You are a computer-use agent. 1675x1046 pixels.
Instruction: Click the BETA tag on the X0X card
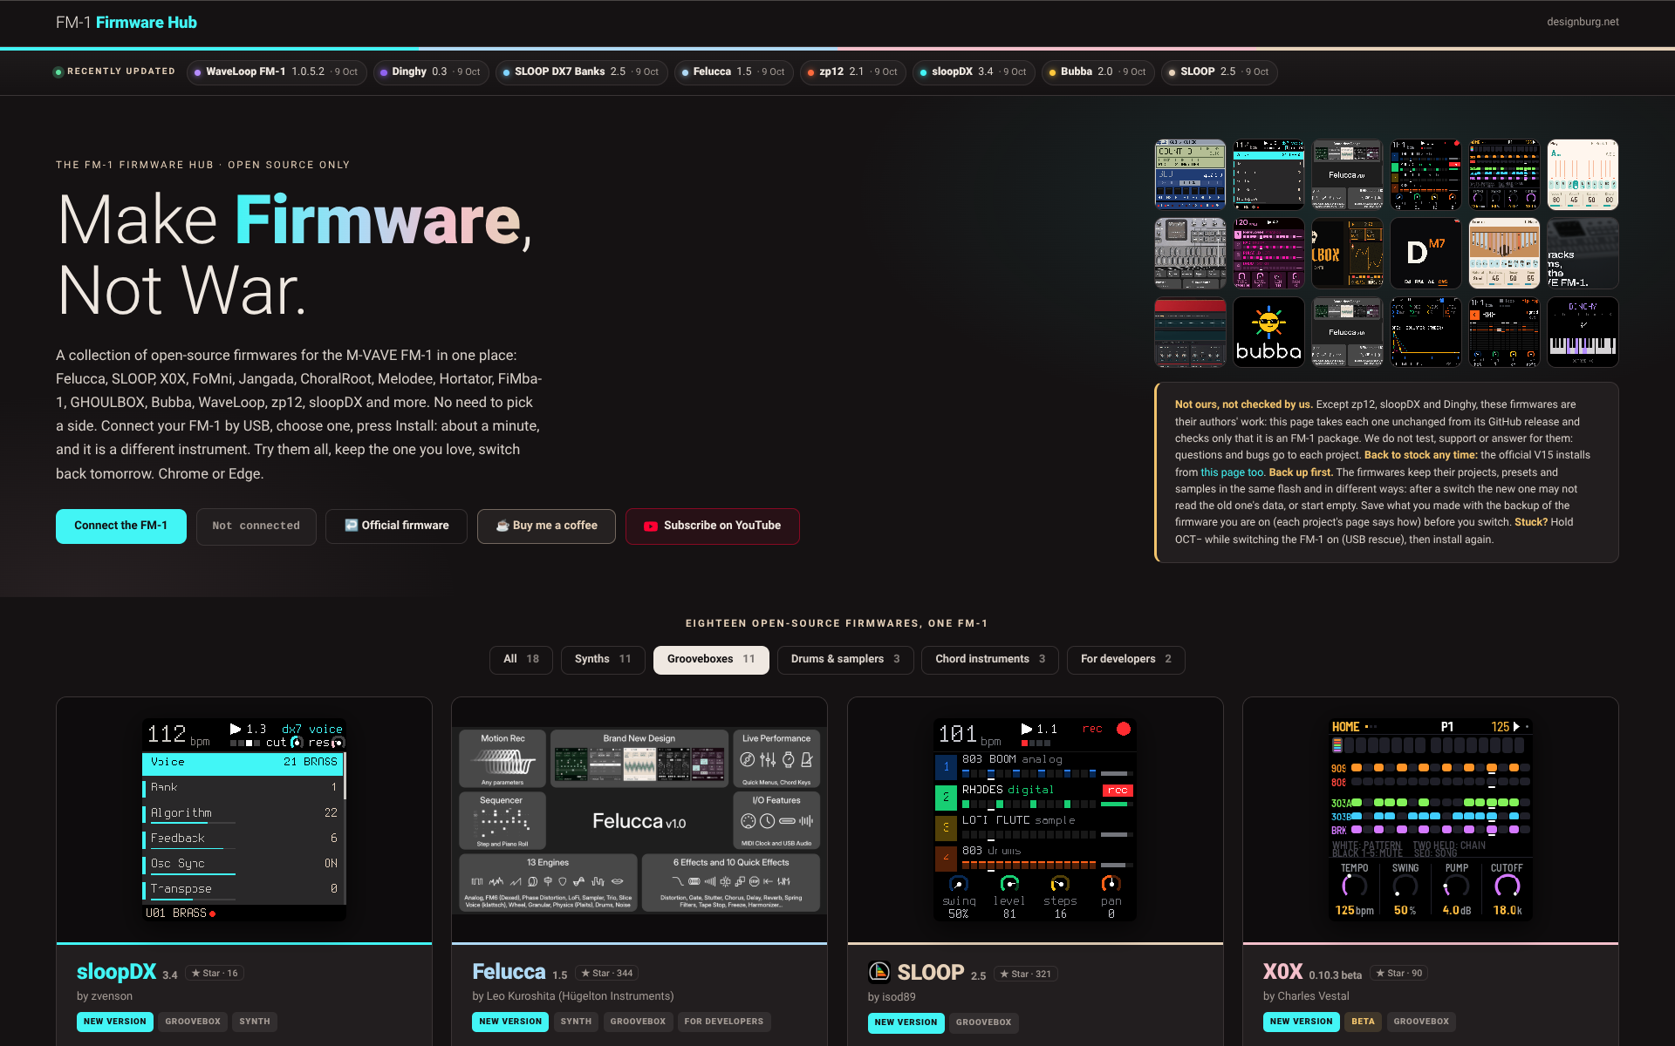[1363, 1022]
